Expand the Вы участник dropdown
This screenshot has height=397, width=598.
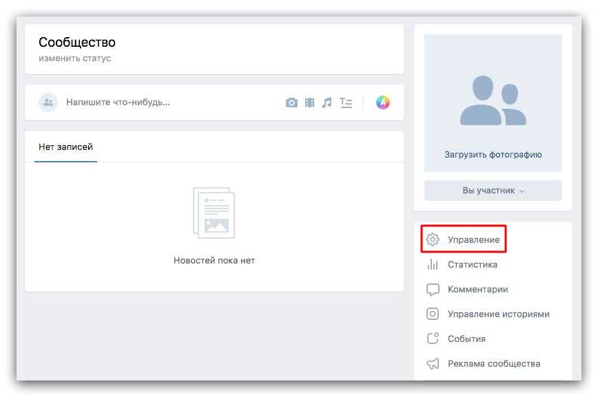click(x=493, y=191)
